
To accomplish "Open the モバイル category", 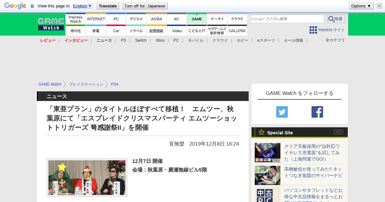I will click(x=196, y=40).
